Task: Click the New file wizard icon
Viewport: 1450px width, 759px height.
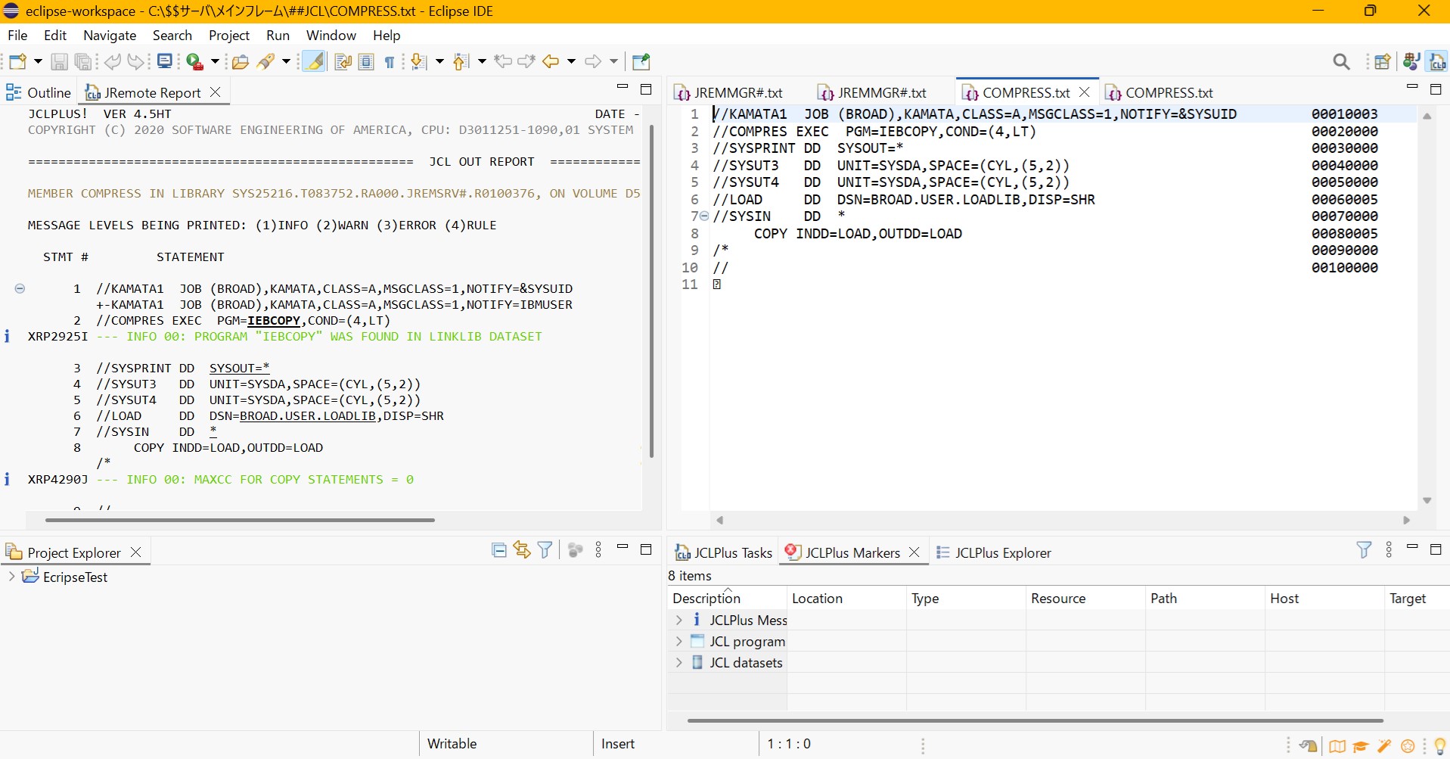Action: [x=18, y=62]
